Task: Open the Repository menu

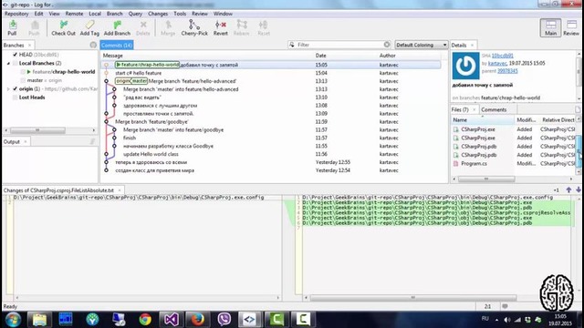Action: point(16,14)
